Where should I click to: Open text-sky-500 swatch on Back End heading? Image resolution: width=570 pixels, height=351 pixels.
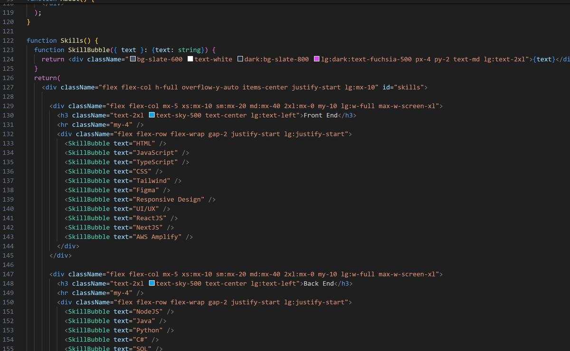152,284
